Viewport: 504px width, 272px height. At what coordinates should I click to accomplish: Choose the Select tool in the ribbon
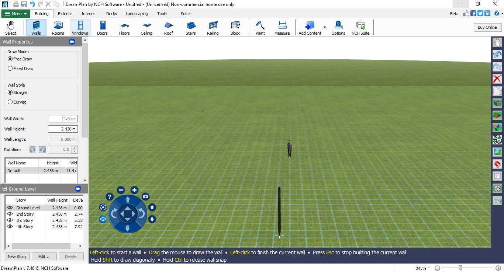point(11,28)
